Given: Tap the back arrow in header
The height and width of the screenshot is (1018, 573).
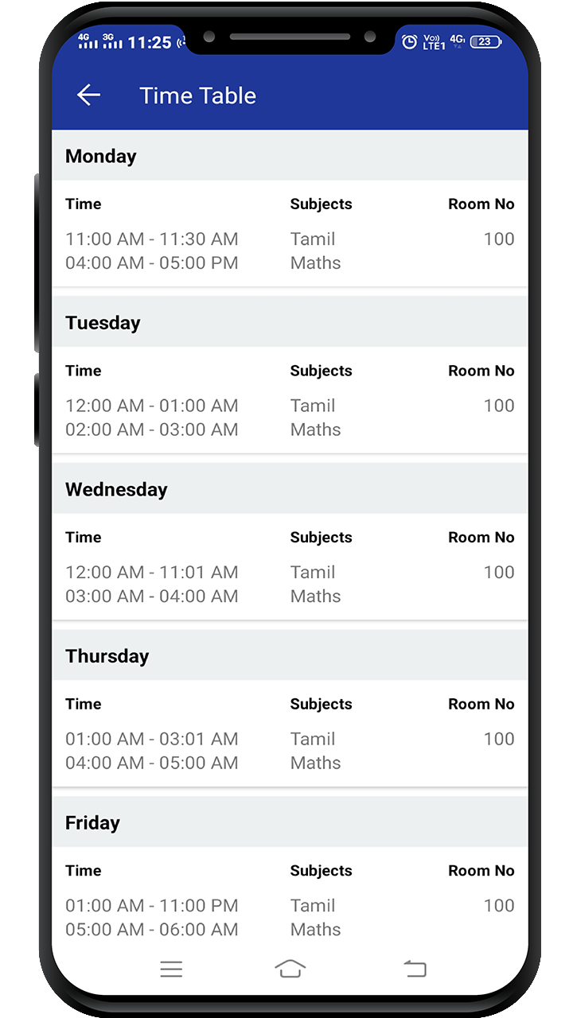Looking at the screenshot, I should [88, 95].
